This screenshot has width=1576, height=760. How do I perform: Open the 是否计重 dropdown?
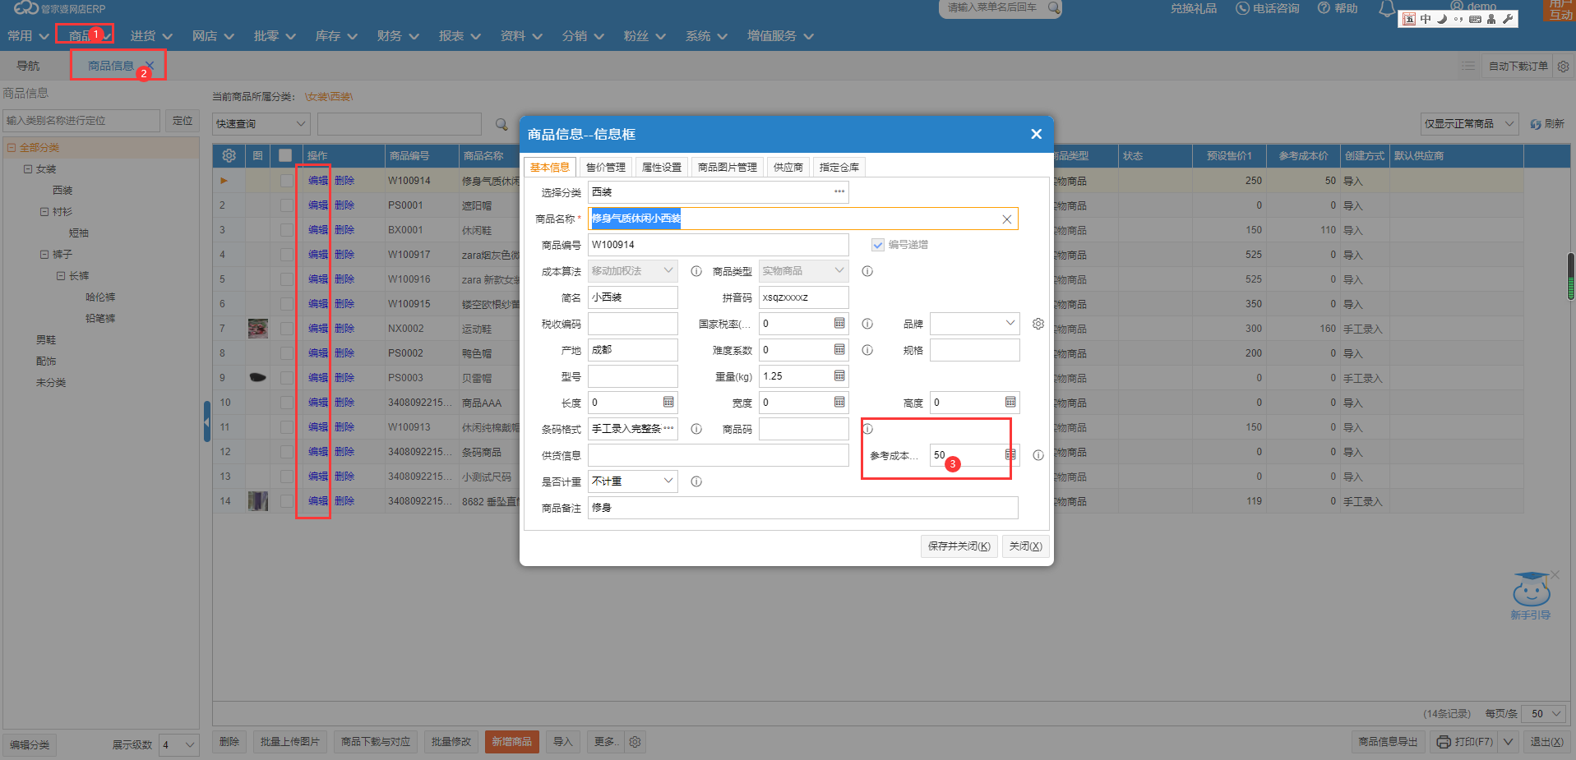tap(632, 481)
